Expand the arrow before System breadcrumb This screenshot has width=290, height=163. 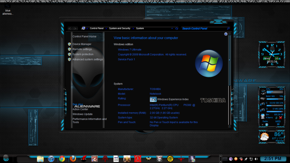(133, 29)
